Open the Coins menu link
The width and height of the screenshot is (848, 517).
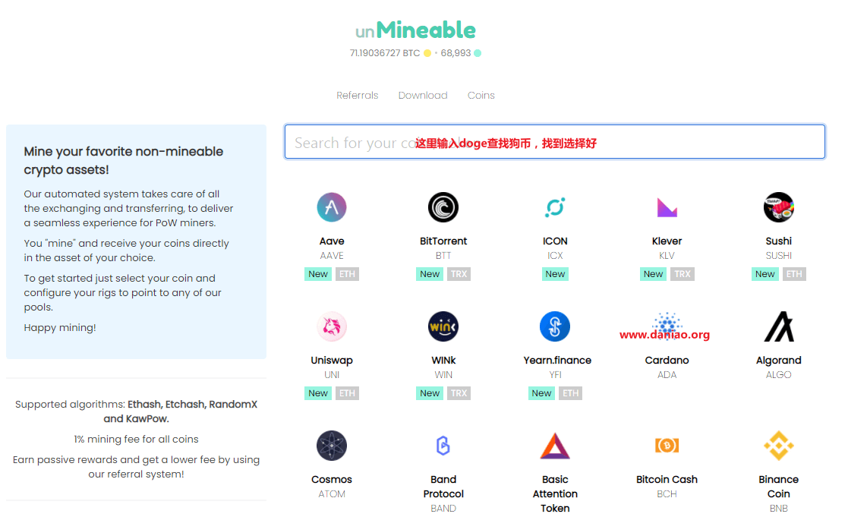coord(481,96)
